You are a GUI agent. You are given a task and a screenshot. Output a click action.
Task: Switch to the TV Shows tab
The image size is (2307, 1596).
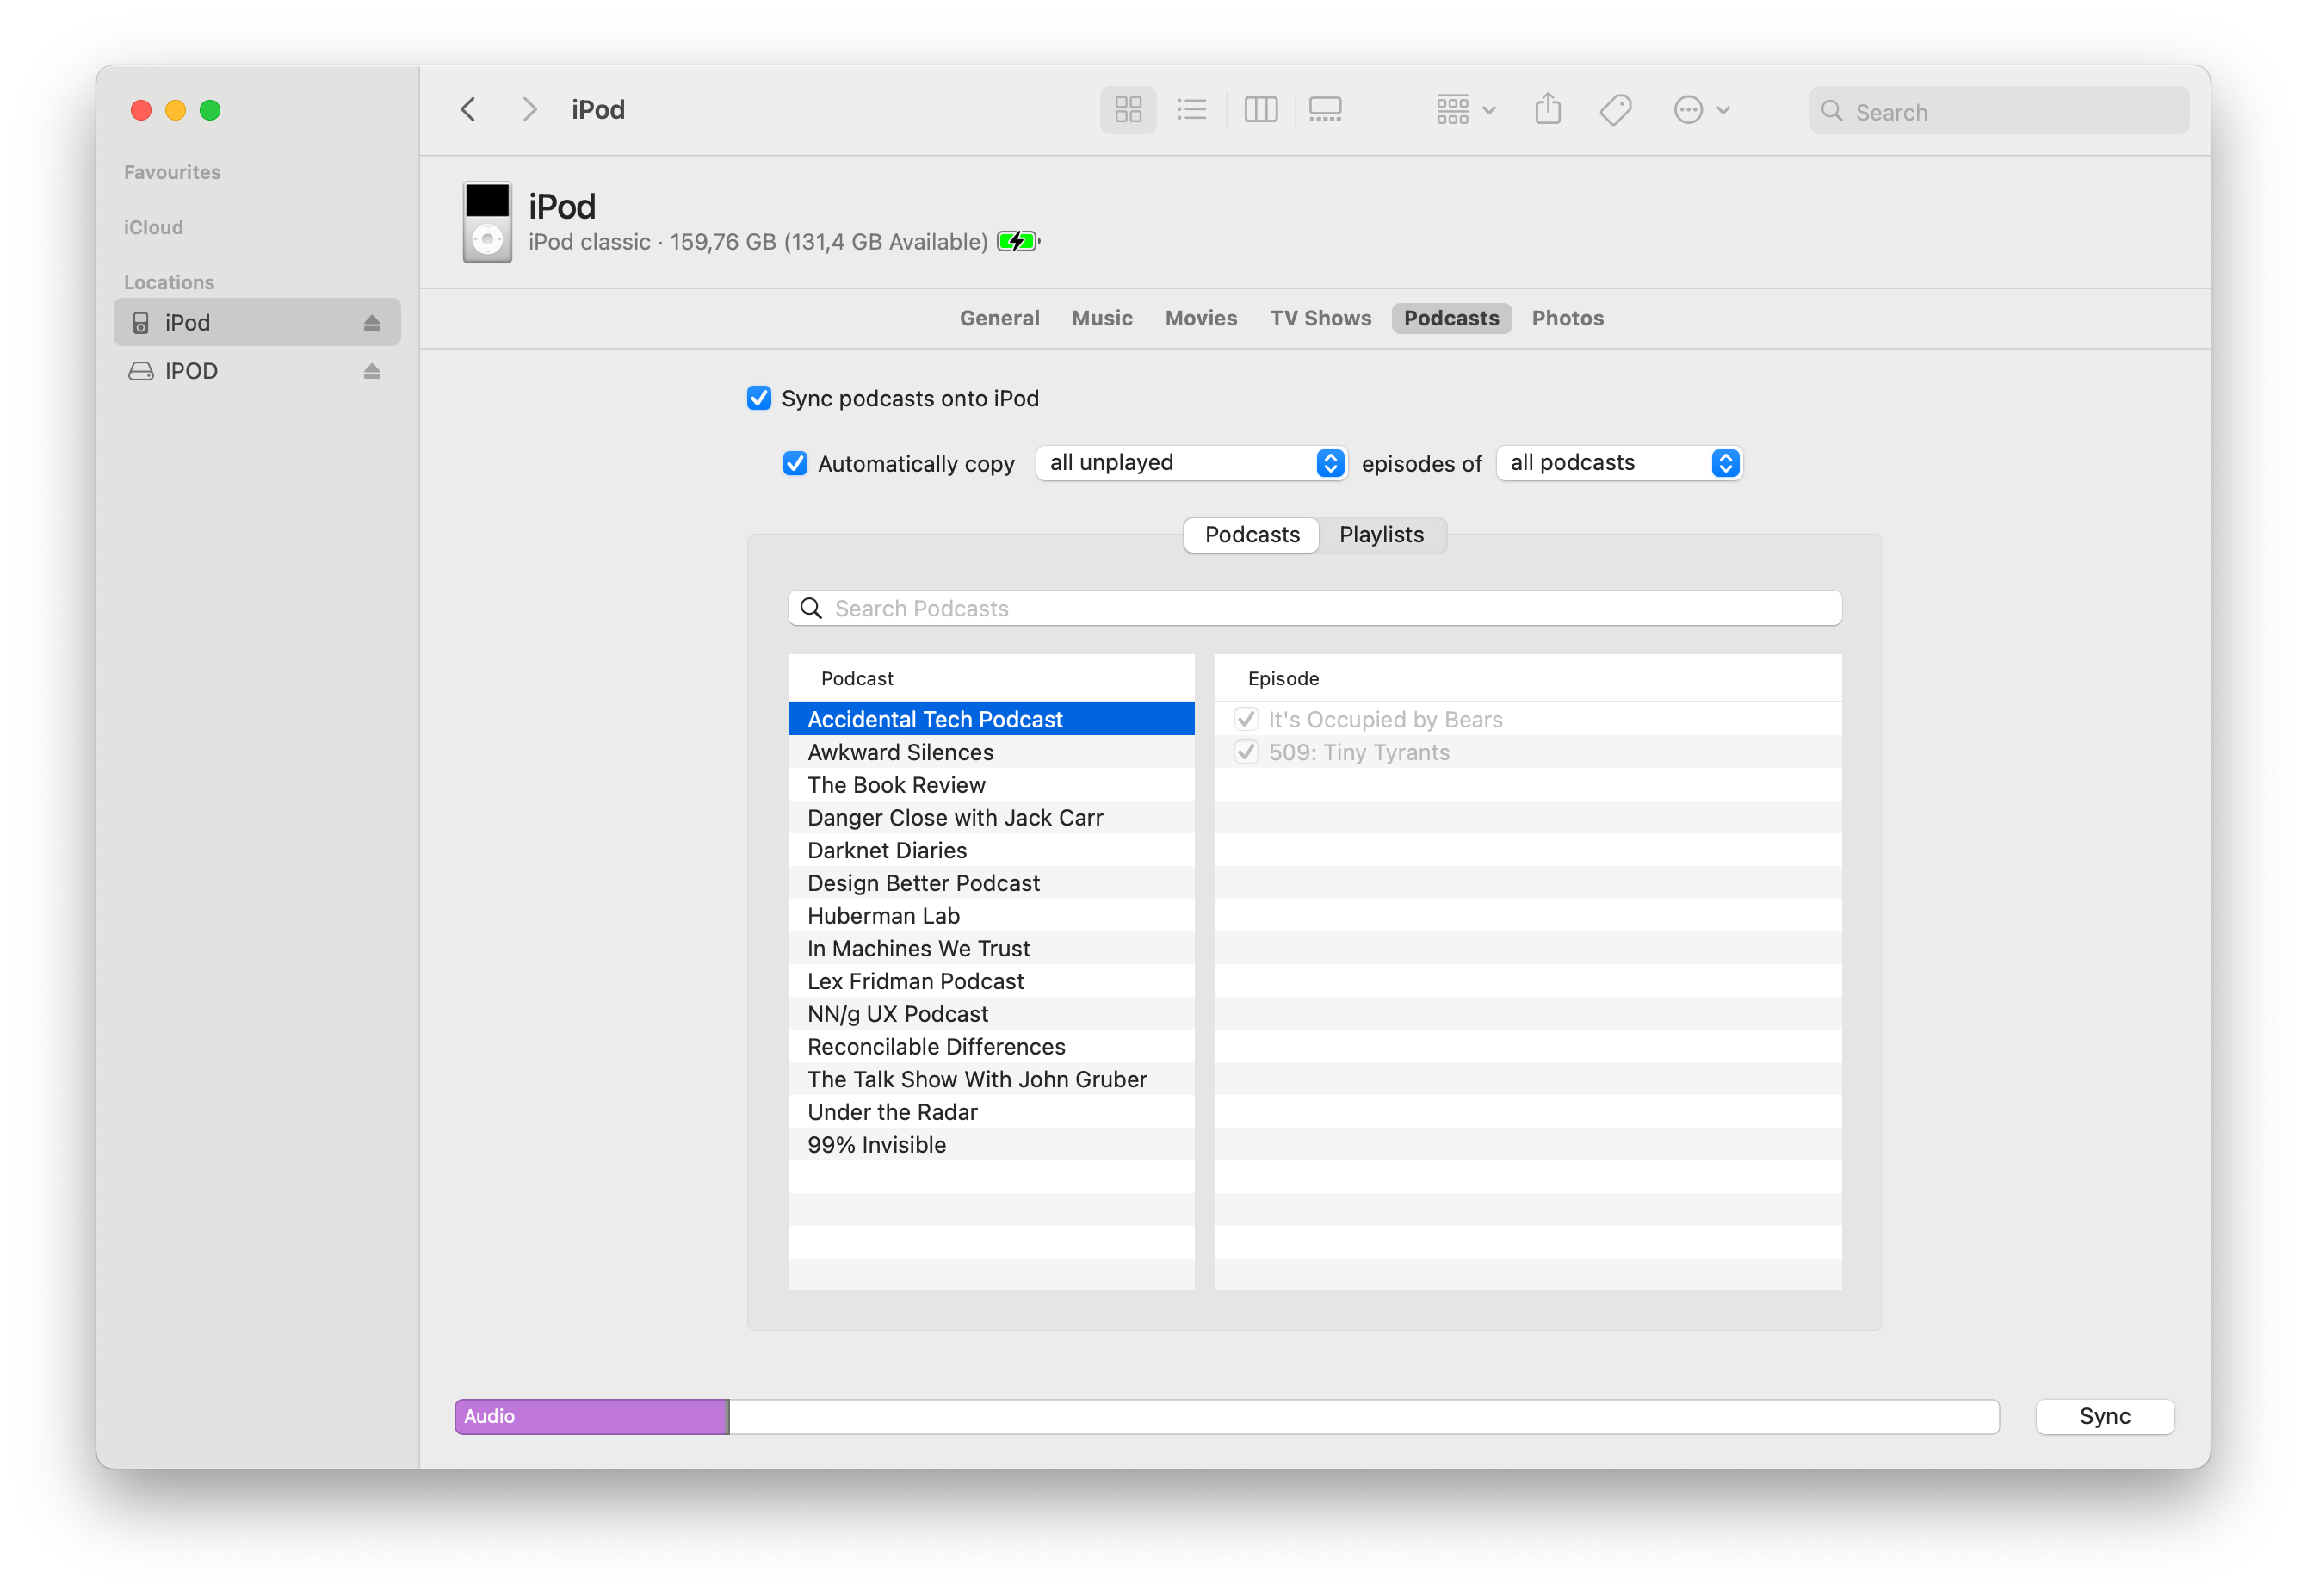coord(1320,318)
